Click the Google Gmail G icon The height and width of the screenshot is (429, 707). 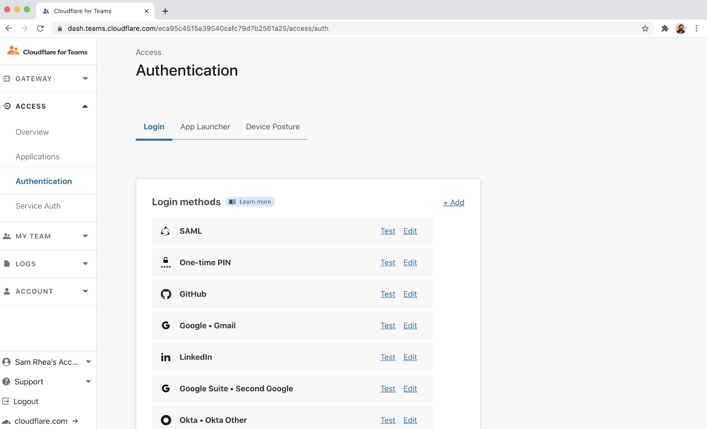pos(166,325)
